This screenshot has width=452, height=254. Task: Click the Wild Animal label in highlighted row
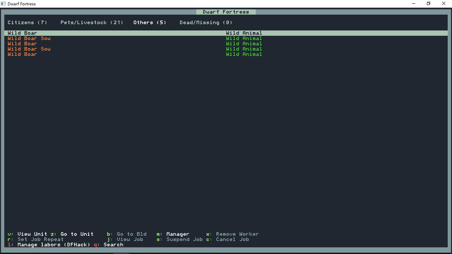coord(244,33)
